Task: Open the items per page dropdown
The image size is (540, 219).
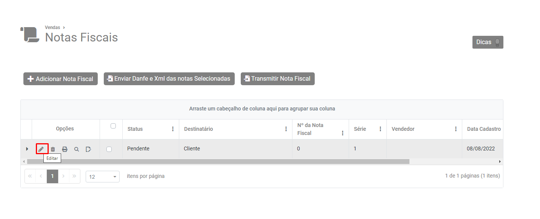Action: (x=103, y=176)
